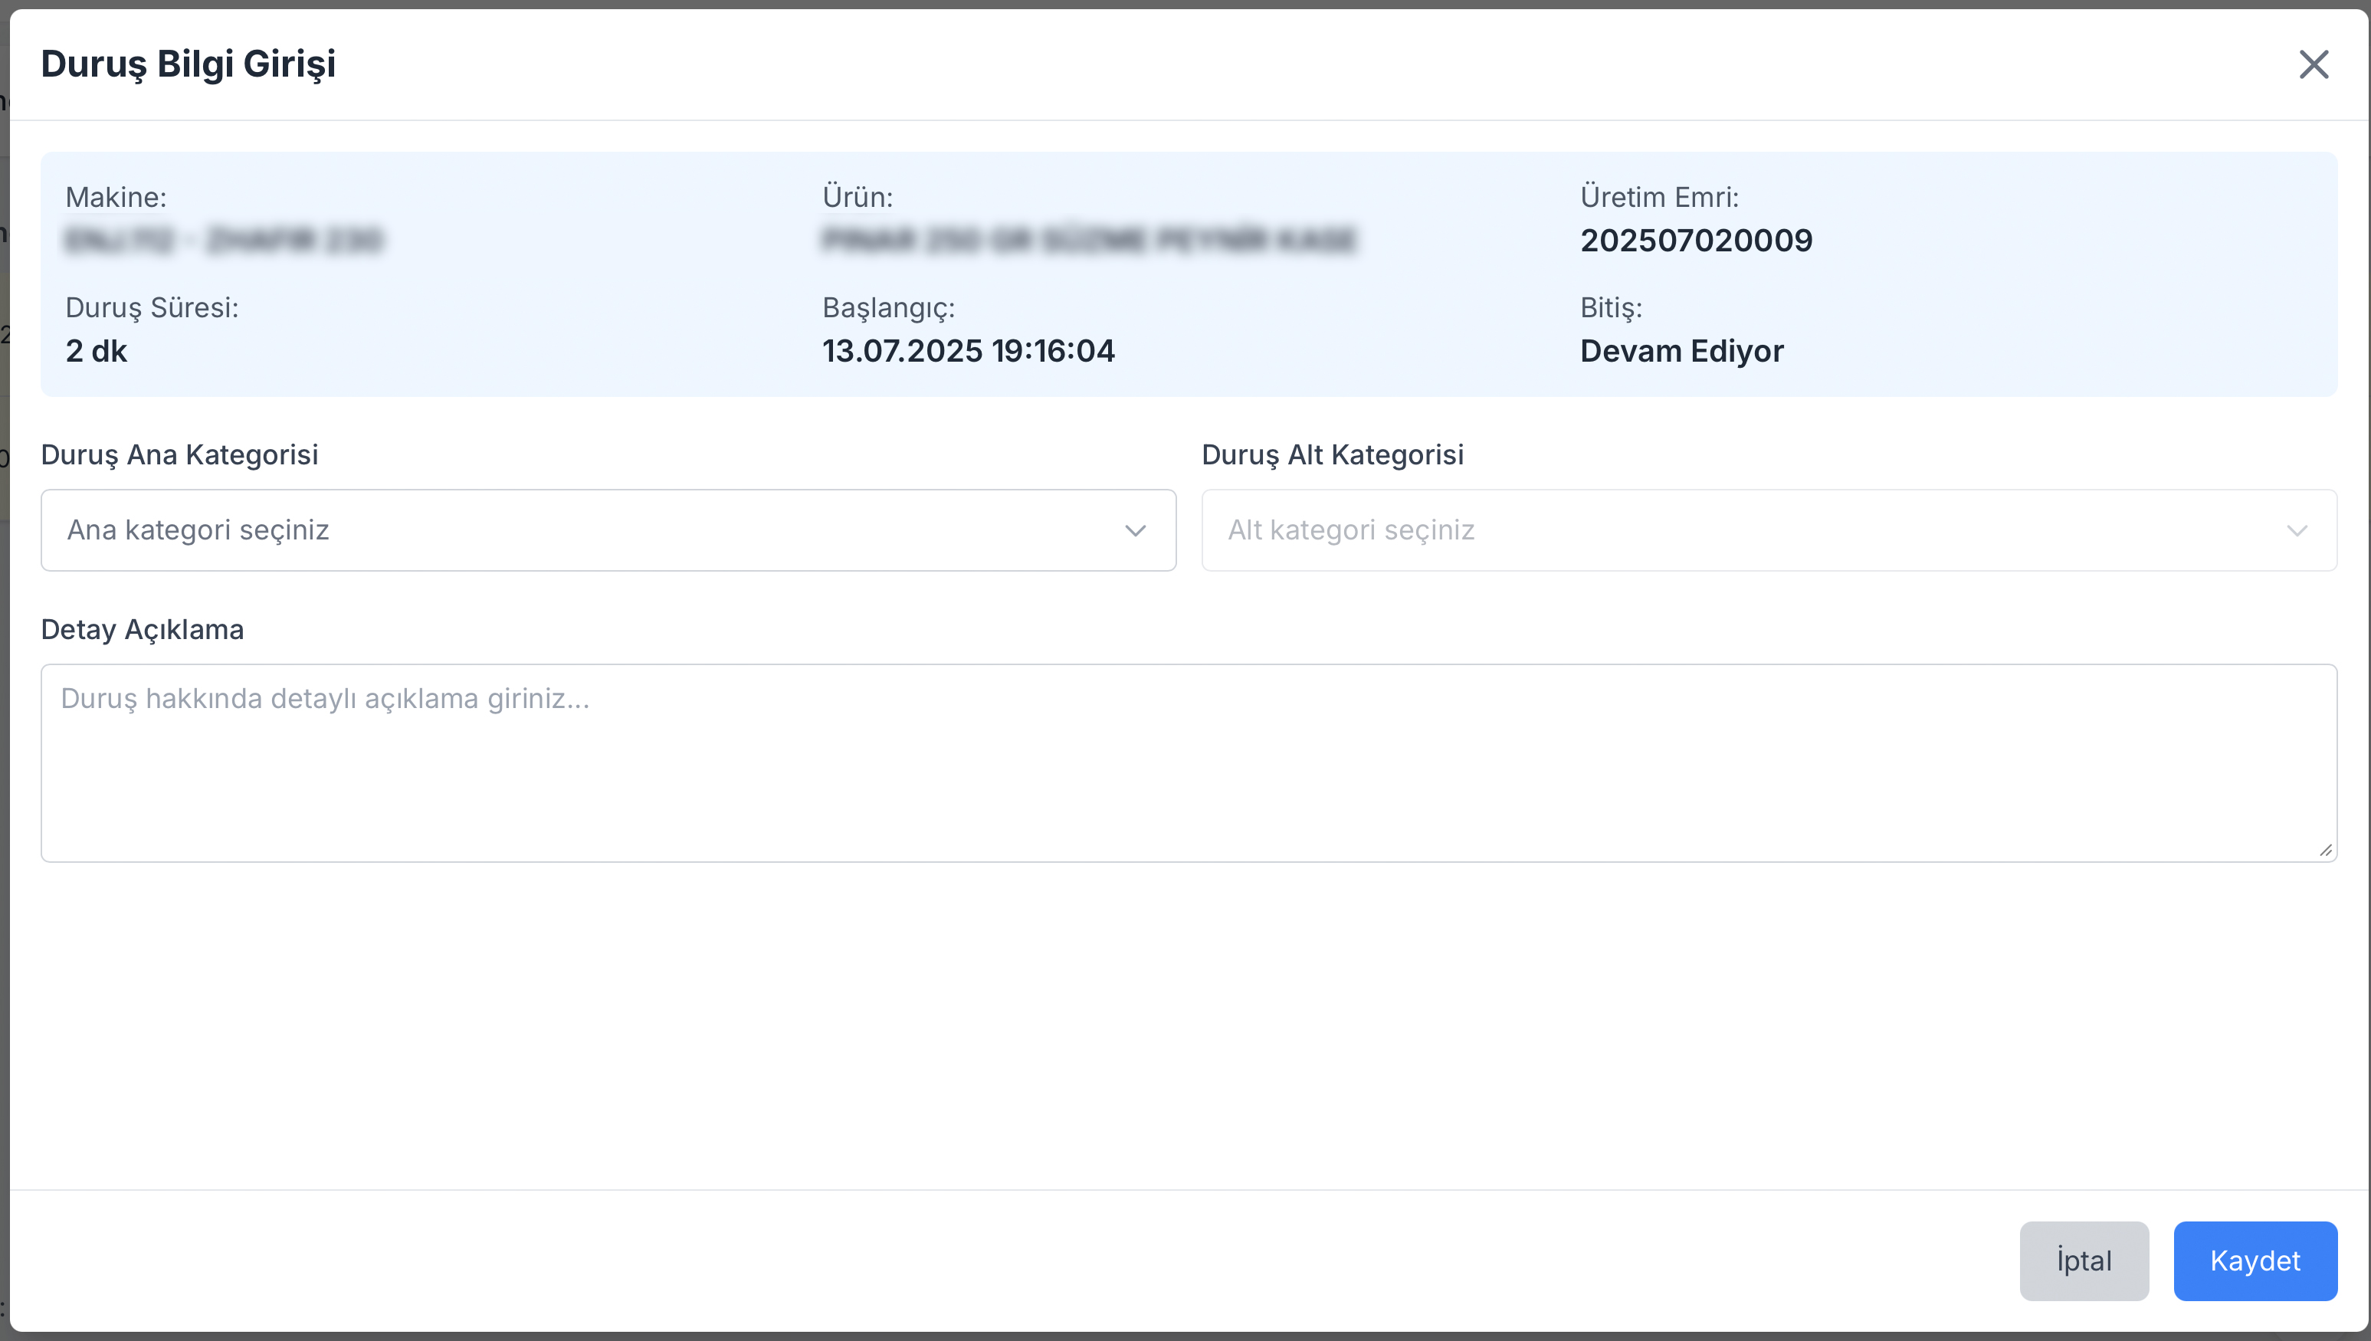Click the blurred machine name value
This screenshot has width=2371, height=1341.
[x=224, y=241]
